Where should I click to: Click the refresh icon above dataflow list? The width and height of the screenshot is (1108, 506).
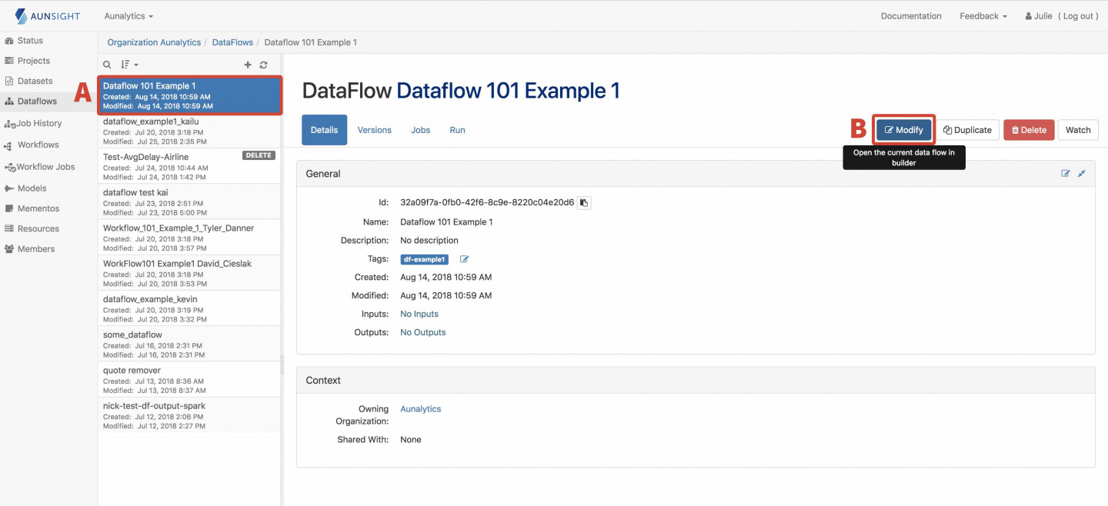click(x=263, y=65)
